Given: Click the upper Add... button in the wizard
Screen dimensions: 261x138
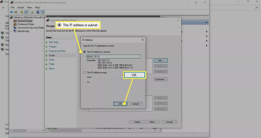Looking at the screenshot, I should (x=161, y=60).
